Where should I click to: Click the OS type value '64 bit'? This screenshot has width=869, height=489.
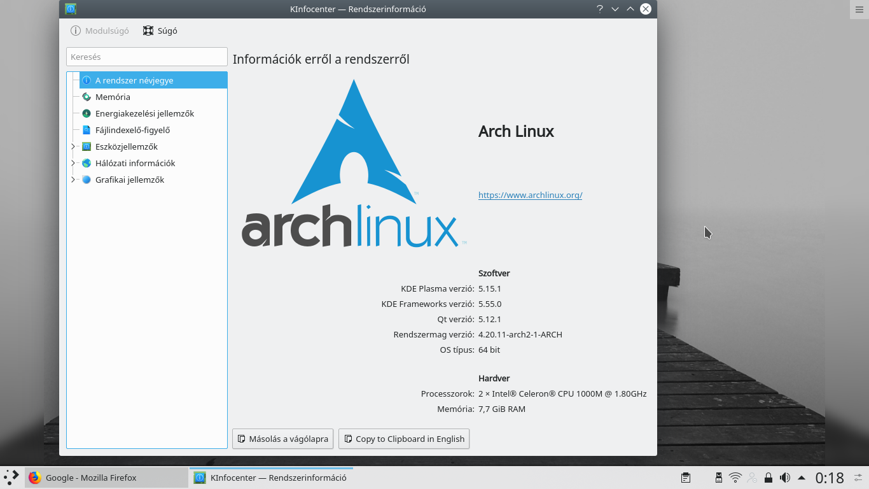489,350
